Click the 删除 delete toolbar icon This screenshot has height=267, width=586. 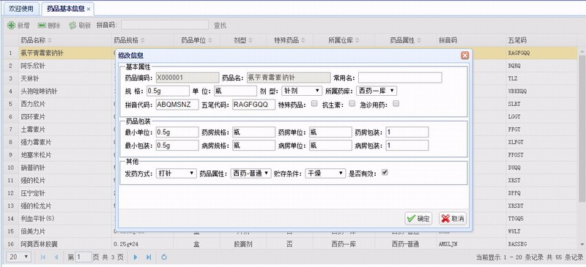point(42,26)
